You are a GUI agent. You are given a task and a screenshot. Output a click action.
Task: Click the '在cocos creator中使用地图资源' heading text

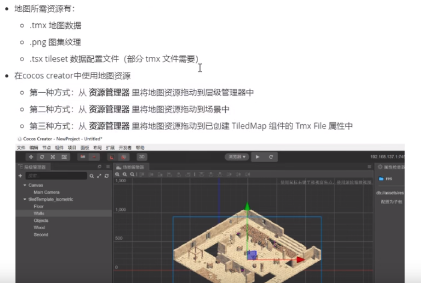click(73, 76)
